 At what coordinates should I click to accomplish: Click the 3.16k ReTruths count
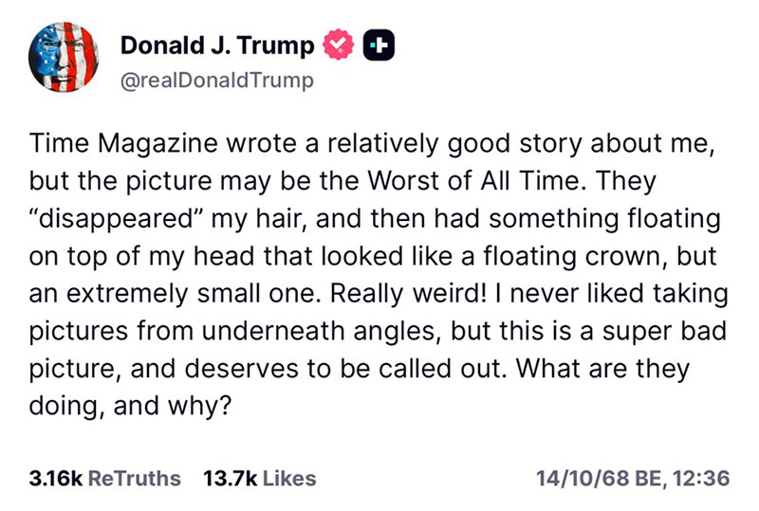[56, 478]
